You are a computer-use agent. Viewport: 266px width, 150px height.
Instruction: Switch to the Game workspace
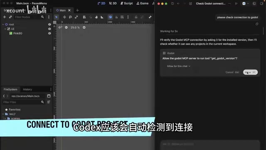143,3
